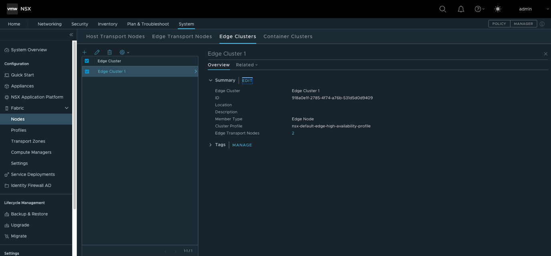This screenshot has height=256, width=551.
Task: Toggle the select-all Edge Cluster checkbox
Action: (87, 61)
